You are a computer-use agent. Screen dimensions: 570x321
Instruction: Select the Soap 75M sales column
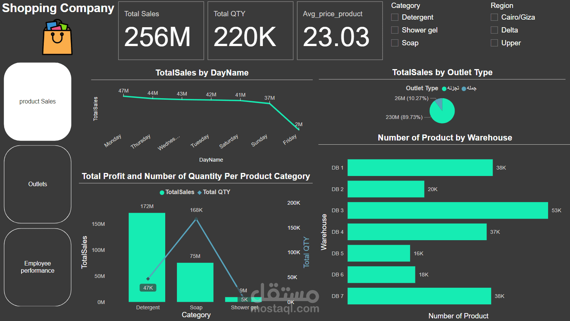coord(195,282)
